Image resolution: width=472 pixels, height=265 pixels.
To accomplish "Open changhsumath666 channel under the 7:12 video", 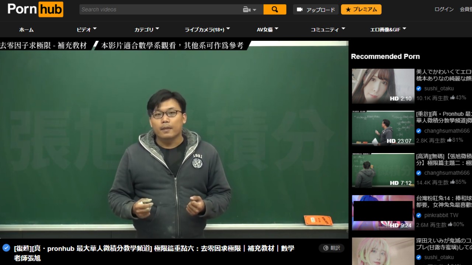I will pos(447,173).
